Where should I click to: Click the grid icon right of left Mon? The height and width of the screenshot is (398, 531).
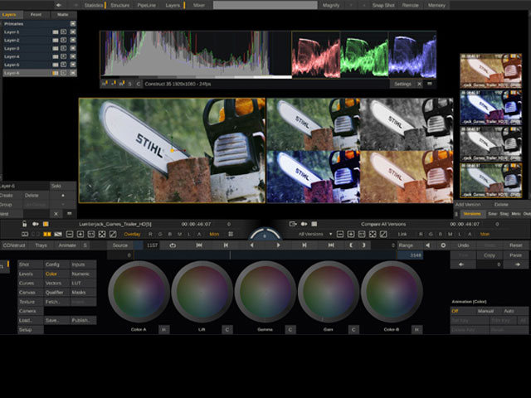tap(231, 234)
